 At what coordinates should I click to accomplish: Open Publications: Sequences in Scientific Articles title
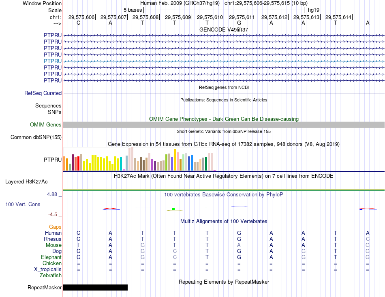click(224, 100)
